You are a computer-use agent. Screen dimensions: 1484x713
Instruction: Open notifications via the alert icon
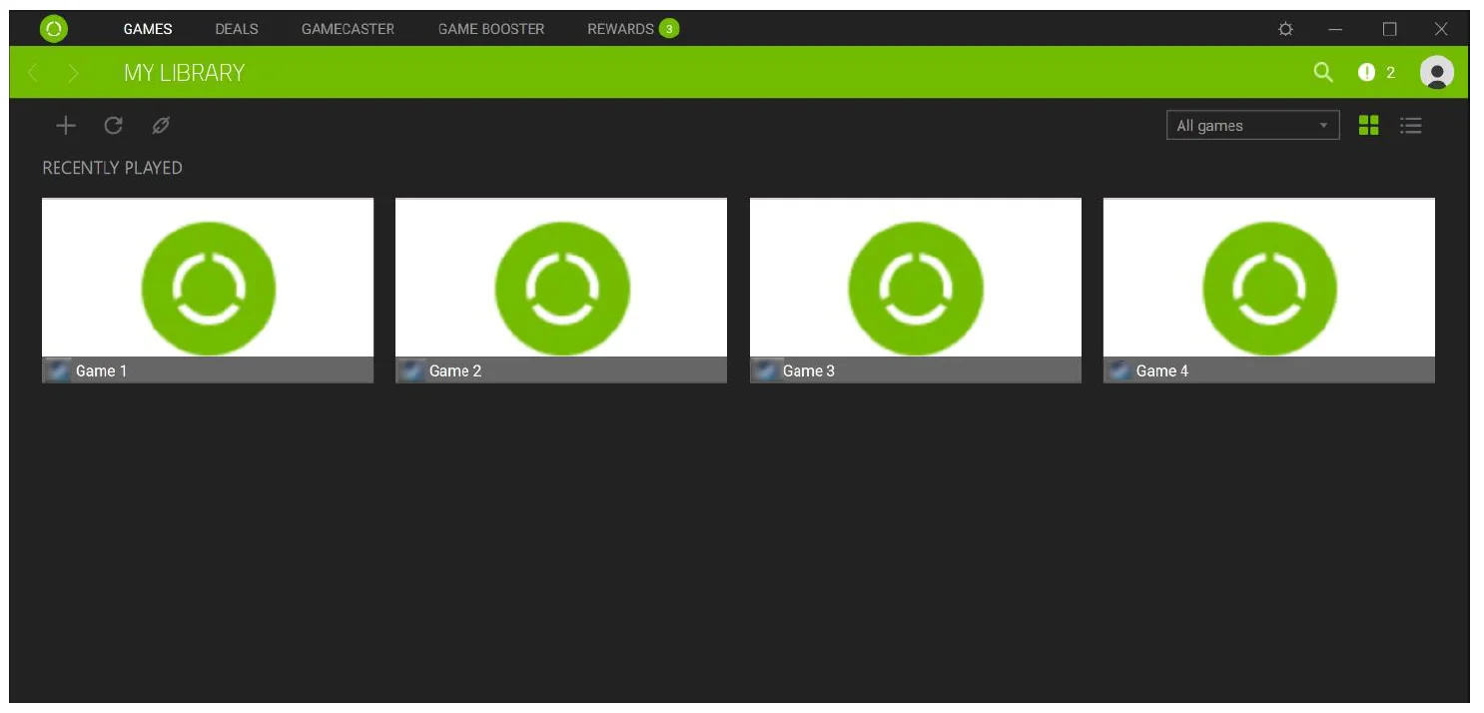click(1366, 72)
